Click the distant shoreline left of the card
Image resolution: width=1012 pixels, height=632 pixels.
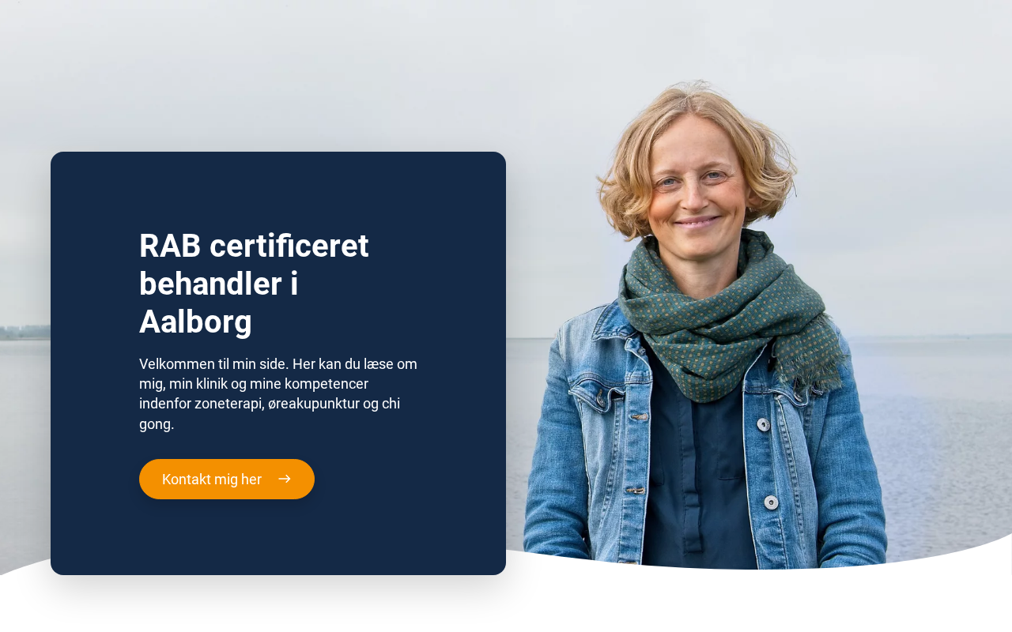point(24,333)
